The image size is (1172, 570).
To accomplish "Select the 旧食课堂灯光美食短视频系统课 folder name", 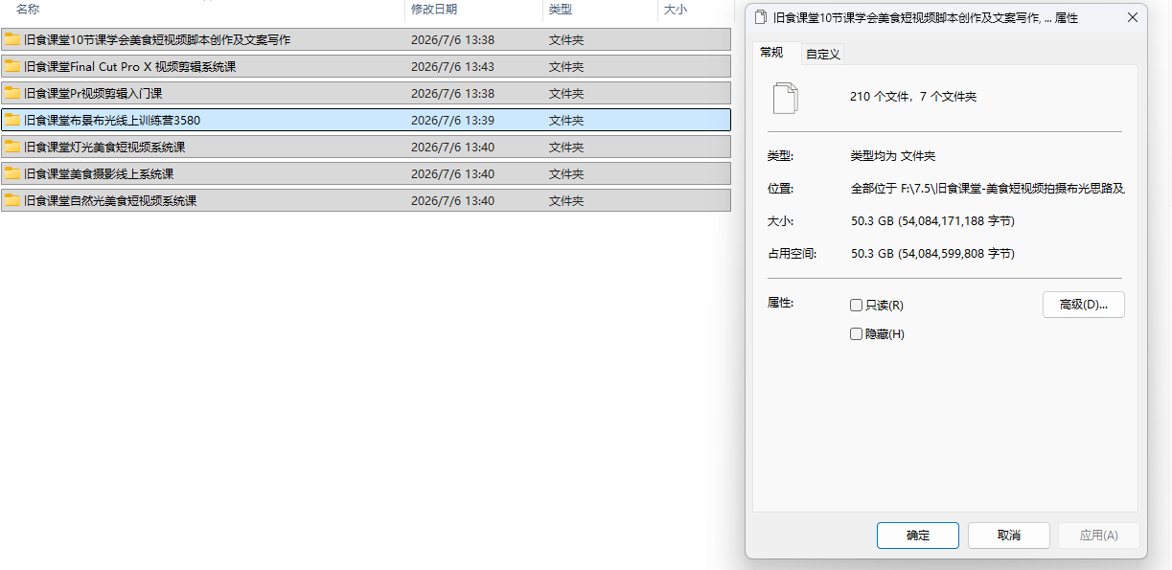I will click(104, 148).
